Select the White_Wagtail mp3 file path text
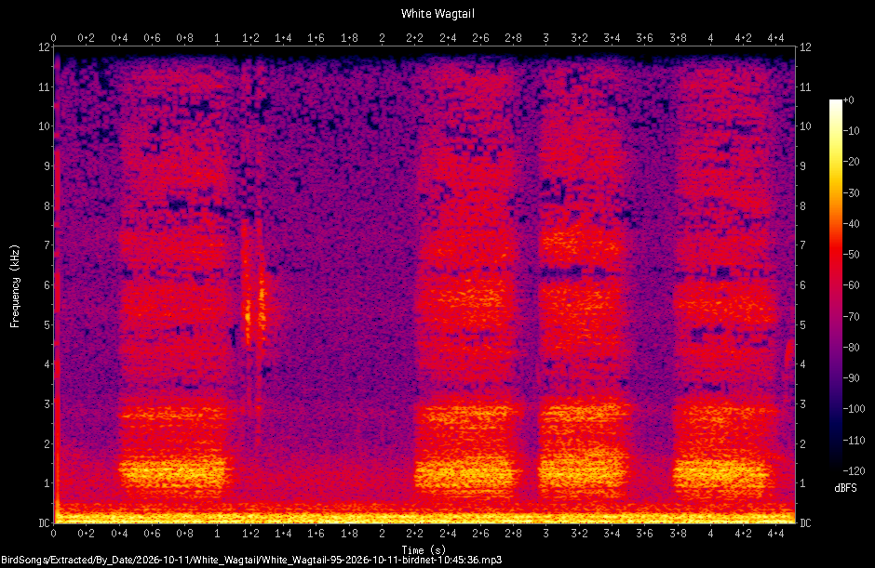875x568 pixels. 251,561
